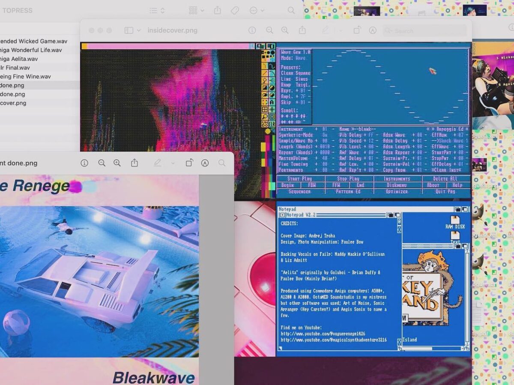Share the done.png image
The image size is (514, 385).
134,163
